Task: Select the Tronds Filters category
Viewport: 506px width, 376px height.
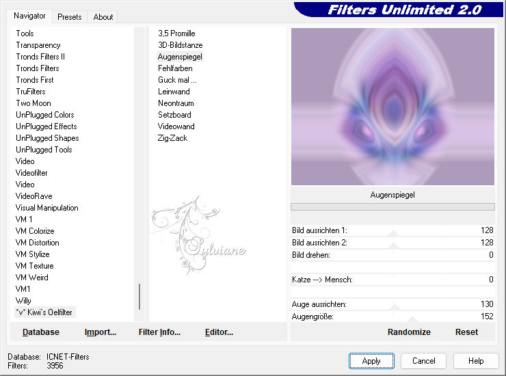Action: tap(38, 68)
